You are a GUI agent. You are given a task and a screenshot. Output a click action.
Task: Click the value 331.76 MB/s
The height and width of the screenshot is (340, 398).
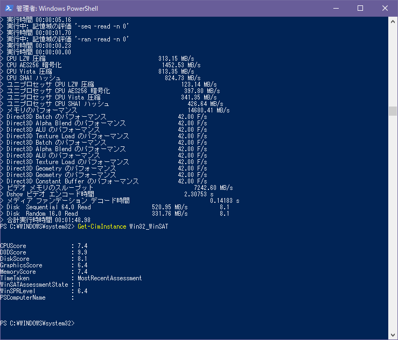170,214
